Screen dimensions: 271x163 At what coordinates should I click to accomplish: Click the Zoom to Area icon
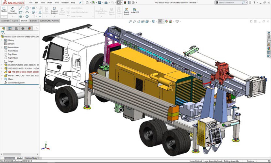pyautogui.click(x=134, y=22)
